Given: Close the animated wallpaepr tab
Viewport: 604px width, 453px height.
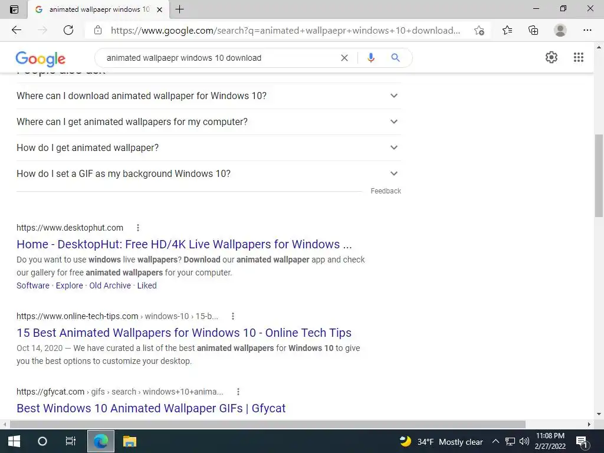Looking at the screenshot, I should [159, 9].
